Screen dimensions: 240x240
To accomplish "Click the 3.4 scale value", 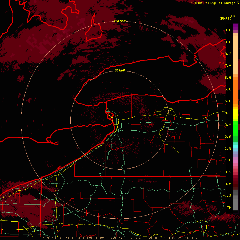I will tap(228, 125).
